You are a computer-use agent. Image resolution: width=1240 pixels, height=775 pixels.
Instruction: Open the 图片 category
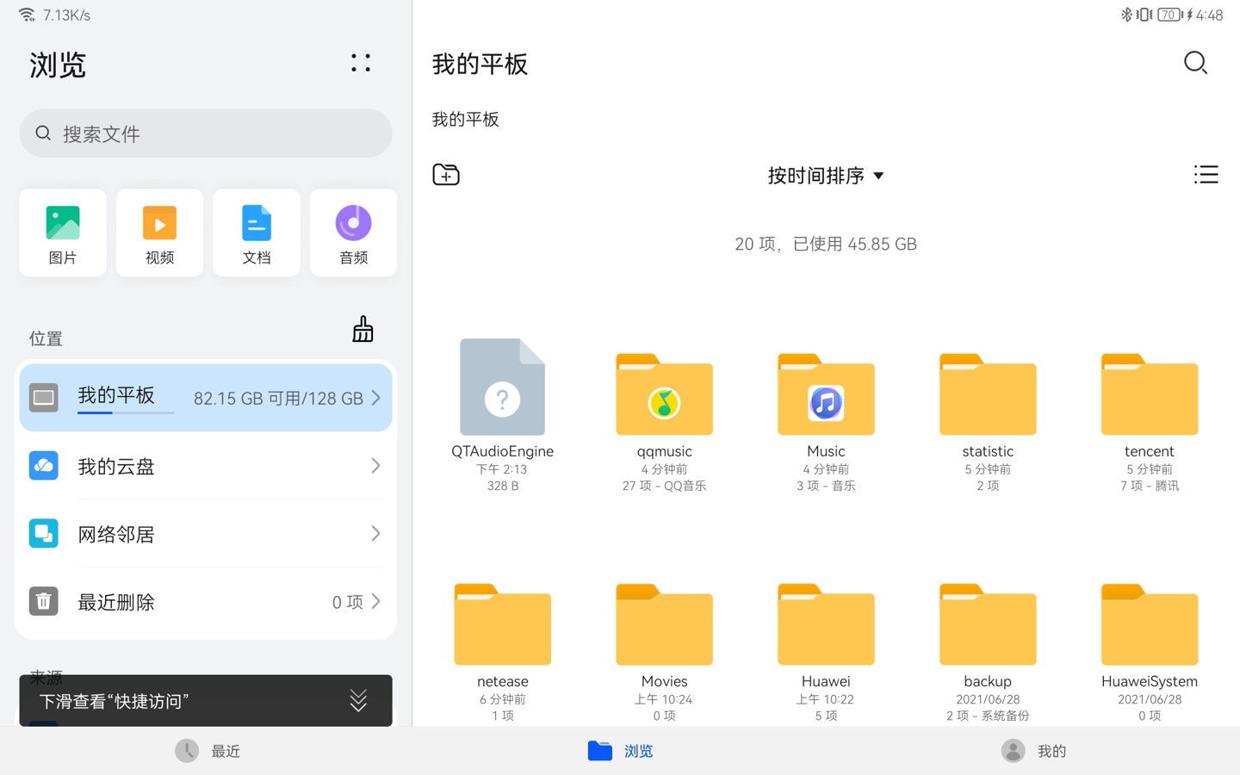pyautogui.click(x=62, y=232)
